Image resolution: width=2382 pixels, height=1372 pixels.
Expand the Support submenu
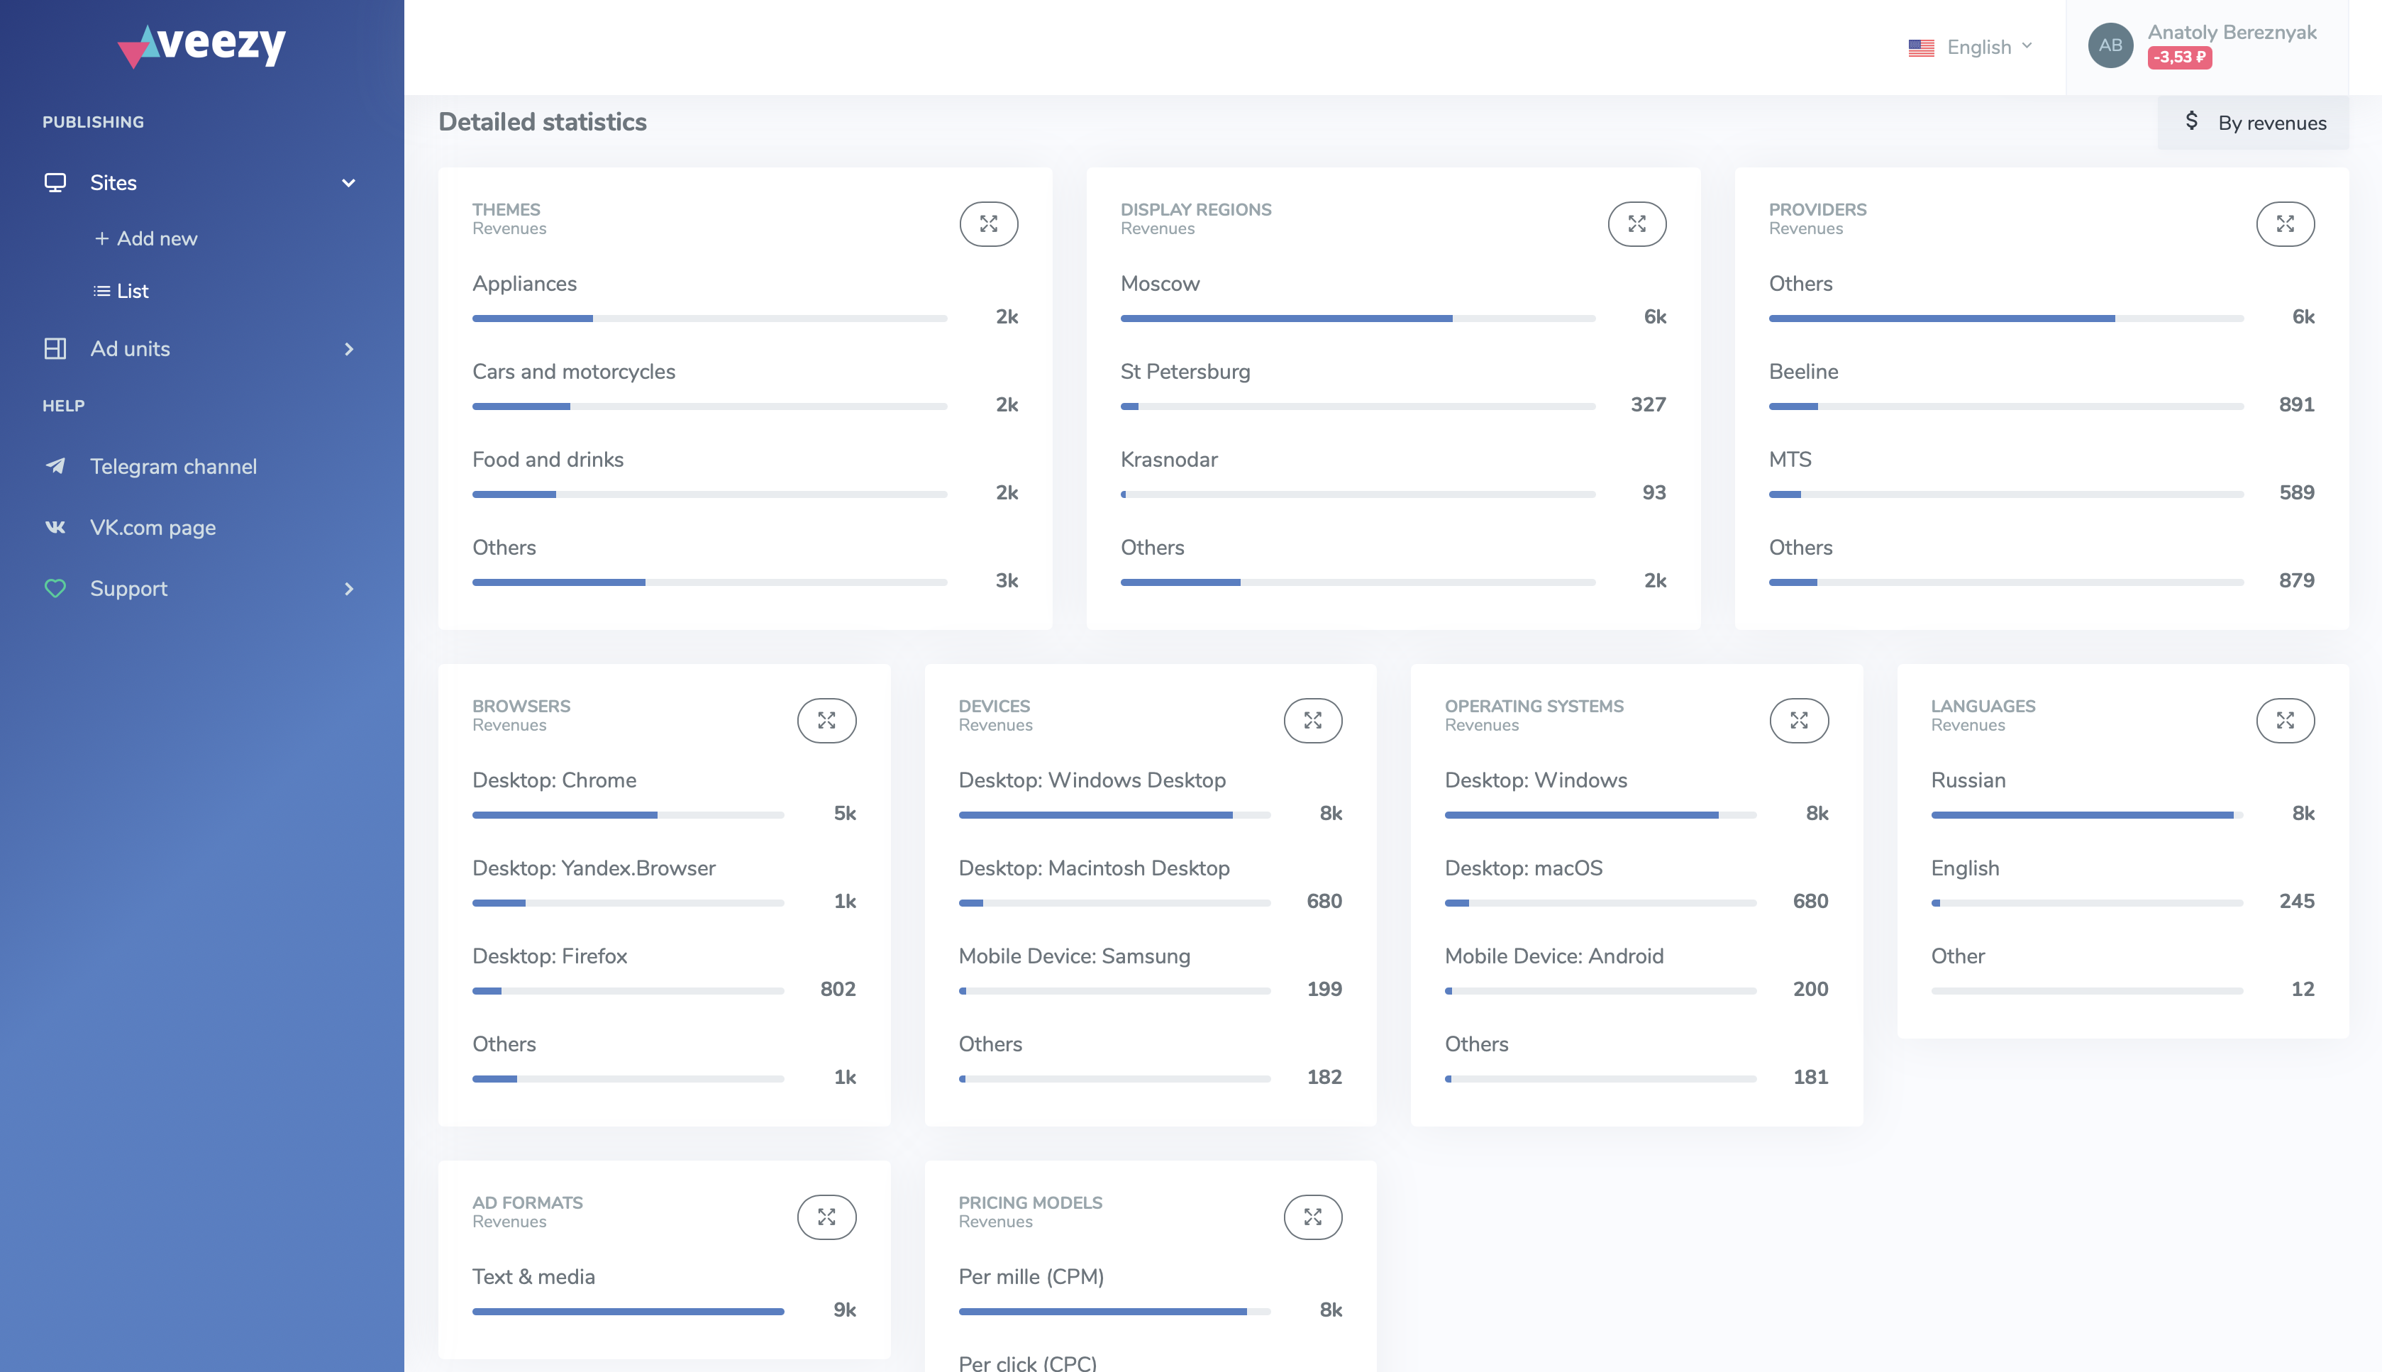click(348, 589)
